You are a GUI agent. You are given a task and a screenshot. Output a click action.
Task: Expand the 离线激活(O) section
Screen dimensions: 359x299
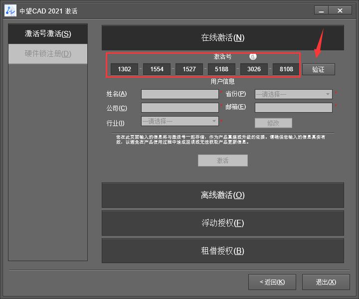pos(223,195)
